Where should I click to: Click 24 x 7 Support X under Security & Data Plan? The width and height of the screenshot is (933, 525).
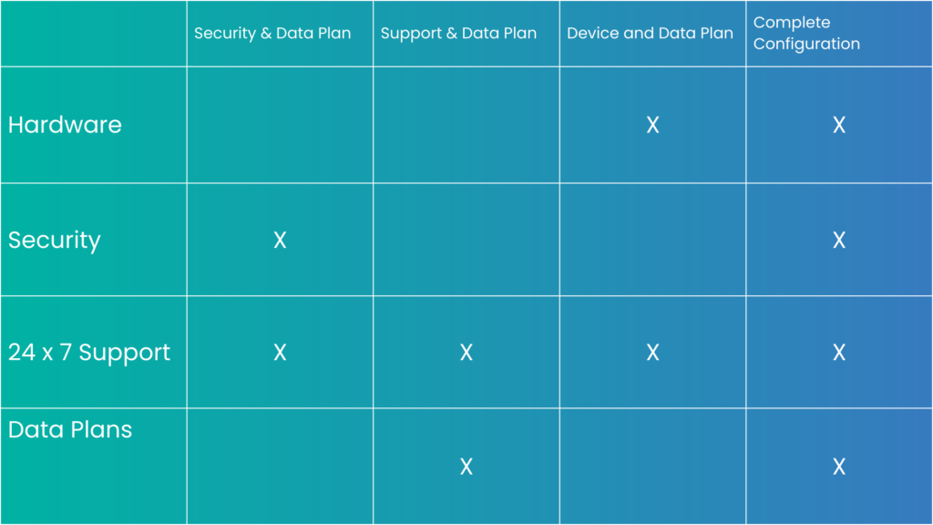(280, 352)
